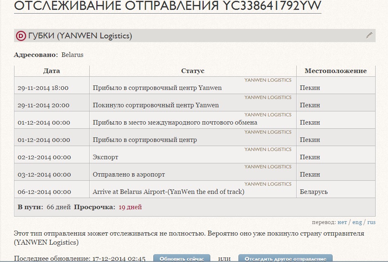388x262 pixels.
Task: Click the Отправлено в аэропорт status
Action: (129, 175)
